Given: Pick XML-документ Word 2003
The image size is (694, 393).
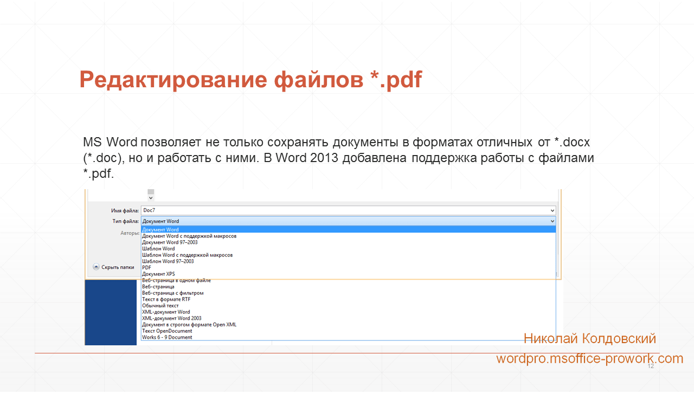Looking at the screenshot, I should [171, 318].
